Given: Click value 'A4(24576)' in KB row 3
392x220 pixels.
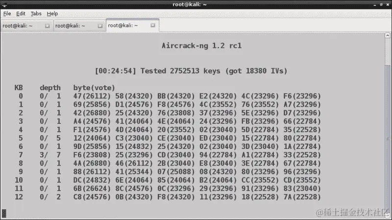Looking at the screenshot, I should 92,122.
